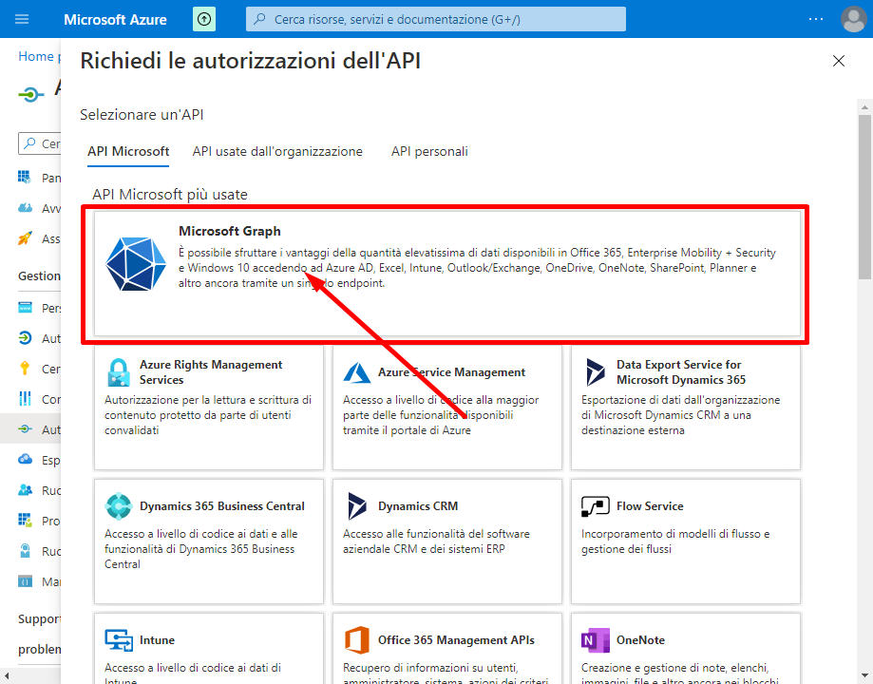The width and height of the screenshot is (873, 684).
Task: Open the Per sidebar item
Action: point(30,308)
